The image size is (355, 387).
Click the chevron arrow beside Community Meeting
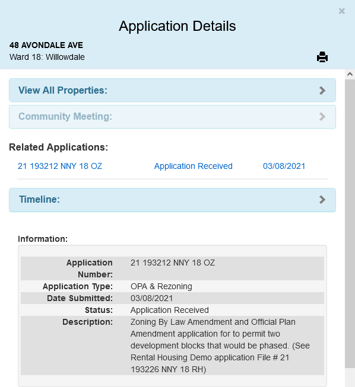click(x=322, y=117)
